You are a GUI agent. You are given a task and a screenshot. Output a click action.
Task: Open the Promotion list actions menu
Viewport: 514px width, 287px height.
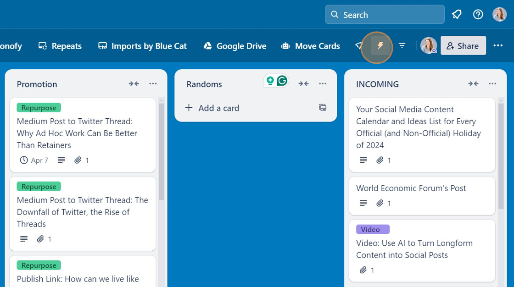pyautogui.click(x=153, y=83)
